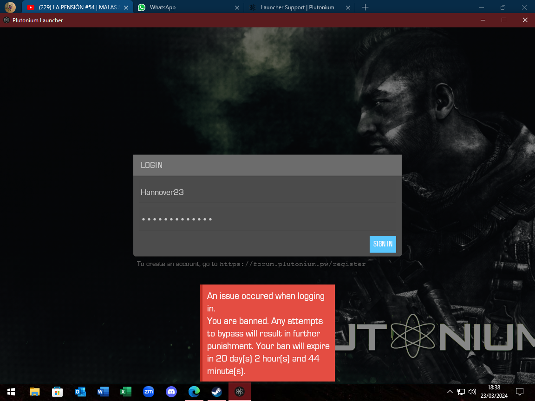Image resolution: width=535 pixels, height=401 pixels.
Task: Close the browser window
Action: coord(524,7)
